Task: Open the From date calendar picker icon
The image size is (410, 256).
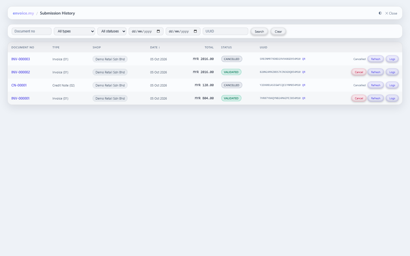Action: [158, 31]
